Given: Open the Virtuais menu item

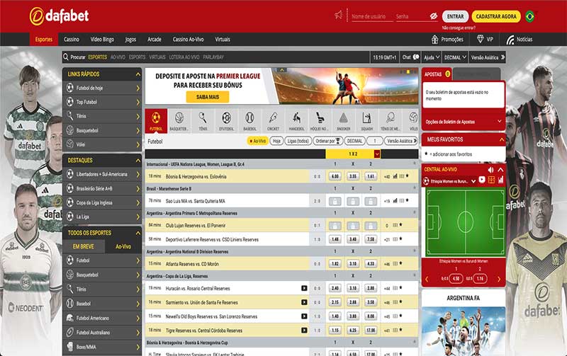Looking at the screenshot, I should click(223, 40).
